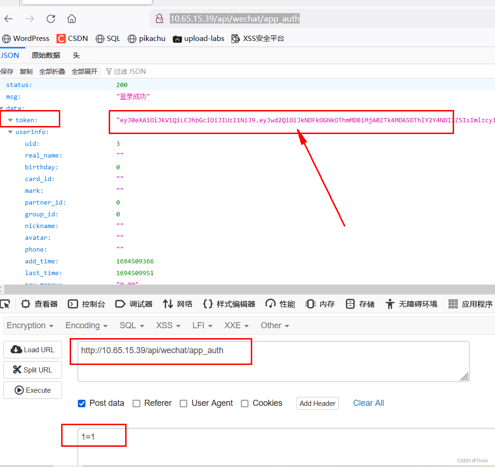Open the 存储 (Storage) panel
Image resolution: width=495 pixels, height=467 pixels.
pyautogui.click(x=365, y=304)
